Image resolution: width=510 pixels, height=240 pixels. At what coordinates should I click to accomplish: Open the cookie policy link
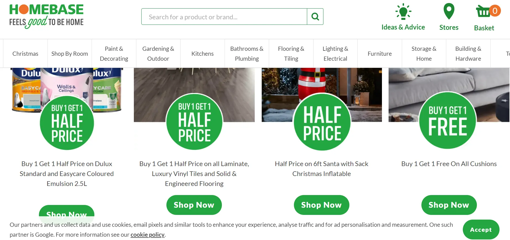147,235
